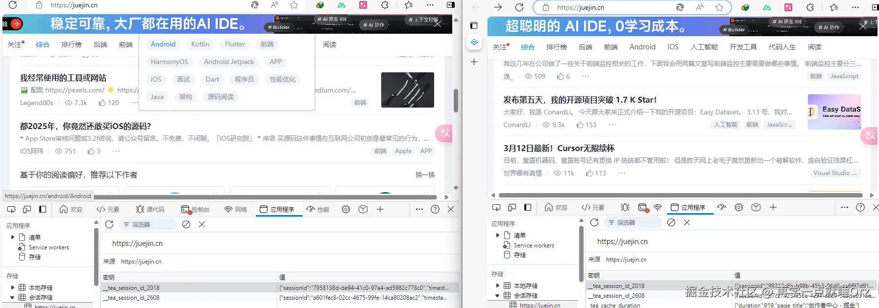
Task: Open the console icon in right DevTools
Action: 643,208
